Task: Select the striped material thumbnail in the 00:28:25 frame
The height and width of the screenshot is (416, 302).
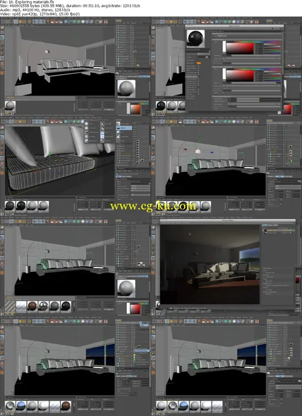Action: (x=10, y=306)
